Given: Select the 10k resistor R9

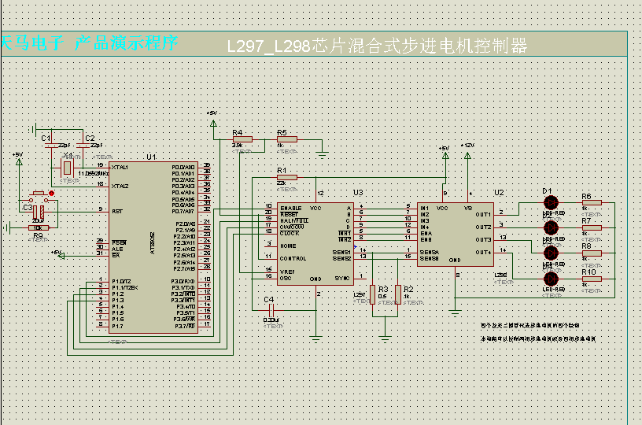Looking at the screenshot, I should click(39, 227).
